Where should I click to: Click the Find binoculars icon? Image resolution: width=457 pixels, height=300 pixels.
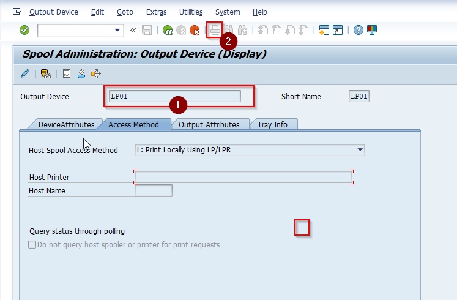pyautogui.click(x=229, y=30)
